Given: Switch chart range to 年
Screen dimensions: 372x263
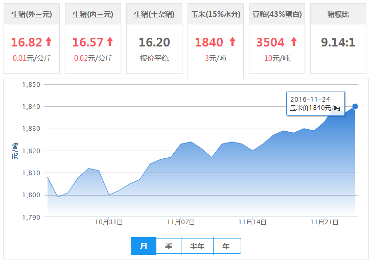Looking at the screenshot, I should tap(227, 246).
